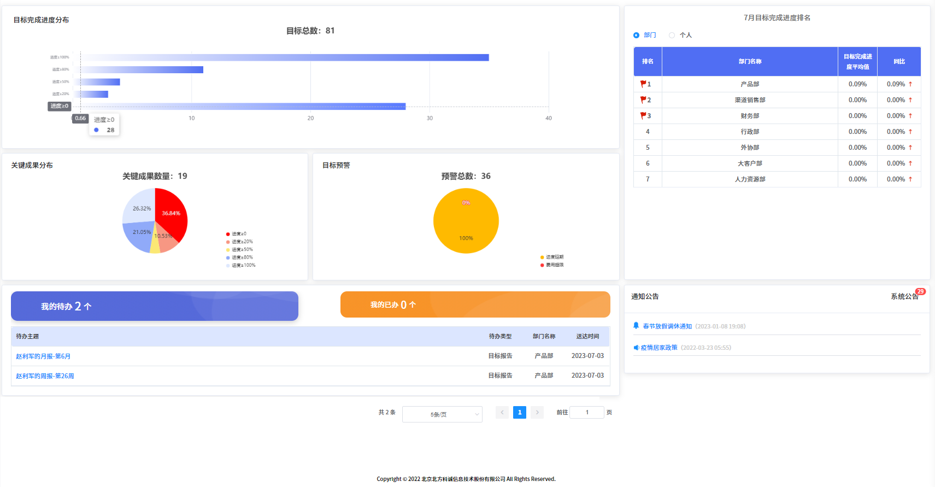Click the red 29 notification badge
Viewport: 935px width, 487px height.
920,292
